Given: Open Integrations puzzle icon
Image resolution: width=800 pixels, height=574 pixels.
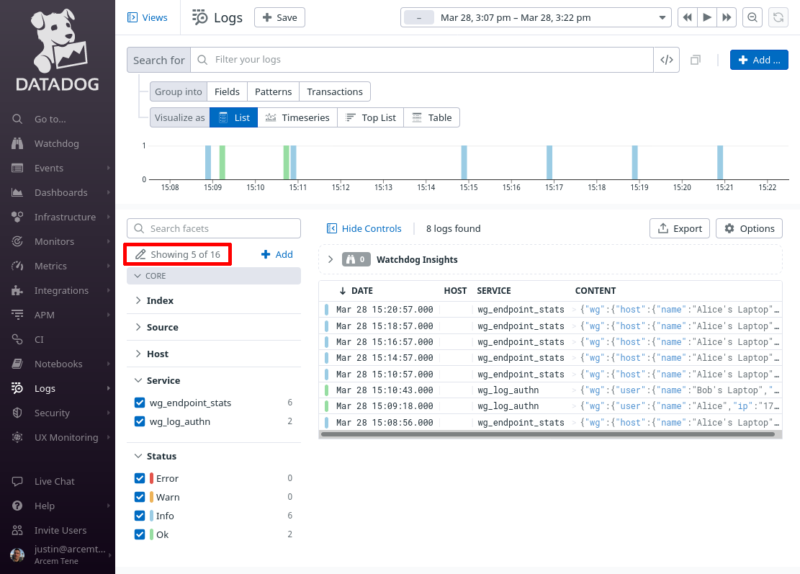Looking at the screenshot, I should tap(17, 290).
